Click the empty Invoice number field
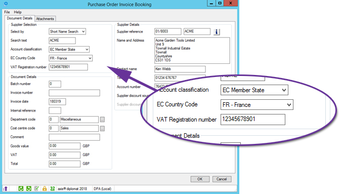Screen dimensions: 342x194 (x=74, y=93)
